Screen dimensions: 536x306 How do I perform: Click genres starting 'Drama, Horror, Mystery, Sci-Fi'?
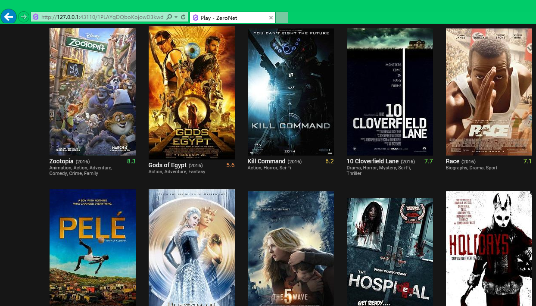pyautogui.click(x=379, y=171)
